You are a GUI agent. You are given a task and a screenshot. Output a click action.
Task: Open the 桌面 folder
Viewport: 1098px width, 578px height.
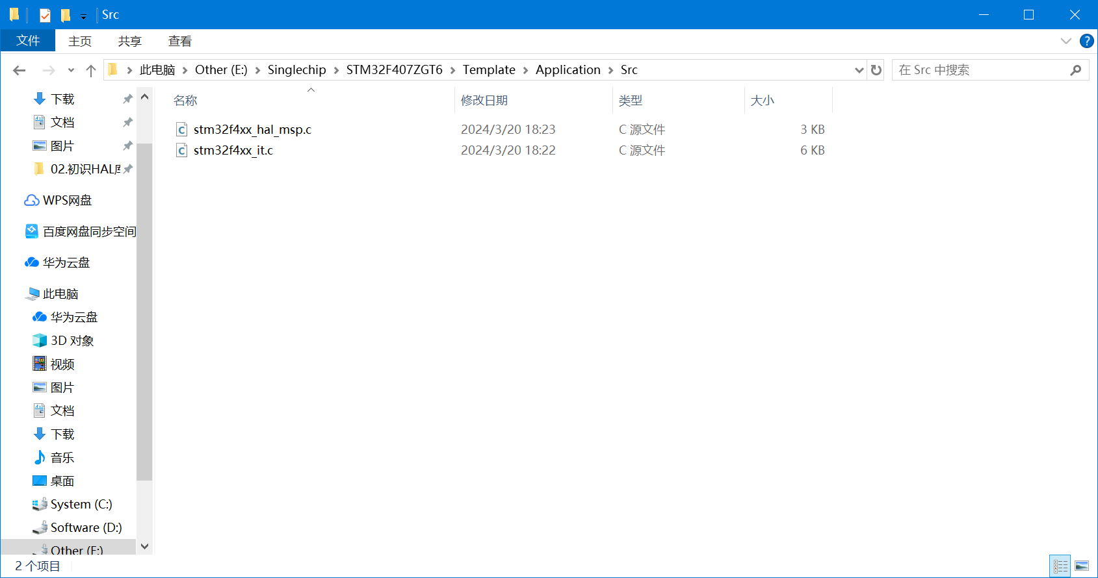(x=62, y=481)
